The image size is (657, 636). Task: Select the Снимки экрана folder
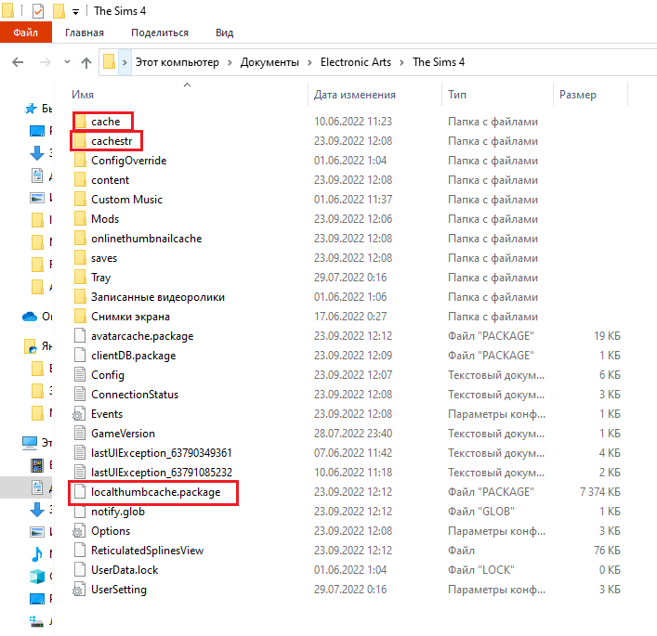130,317
